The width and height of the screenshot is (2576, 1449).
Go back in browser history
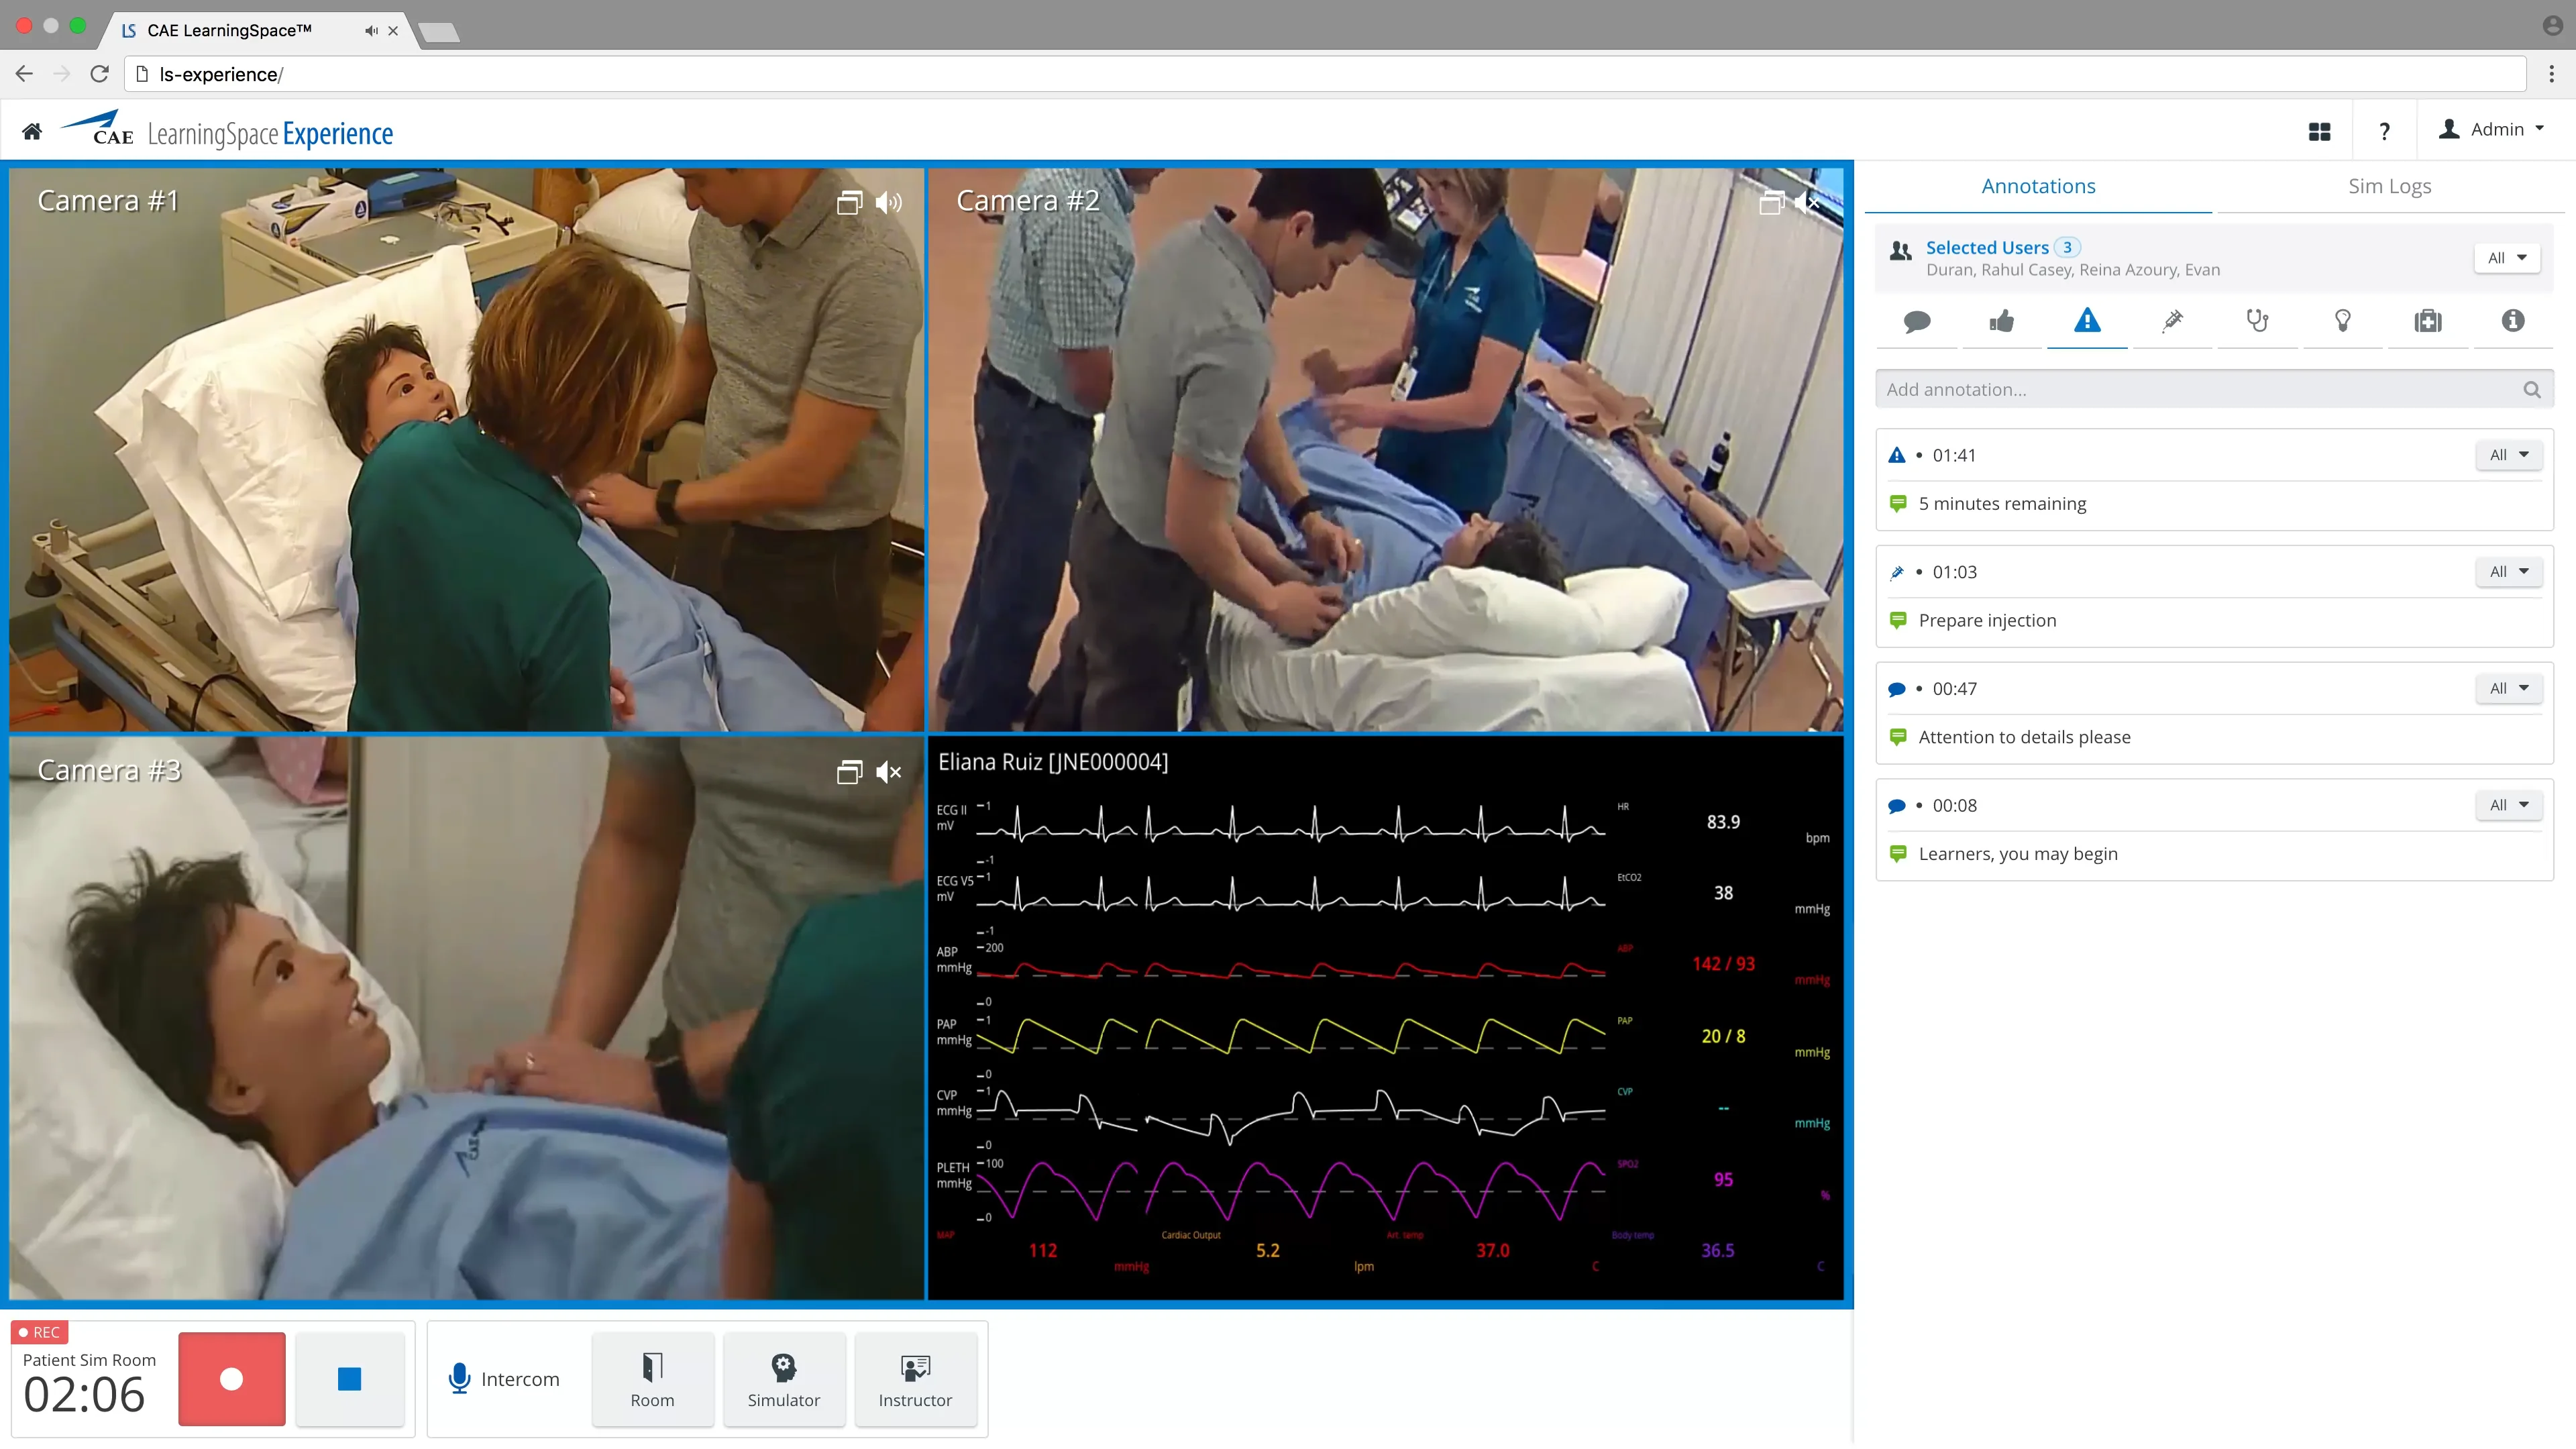25,74
